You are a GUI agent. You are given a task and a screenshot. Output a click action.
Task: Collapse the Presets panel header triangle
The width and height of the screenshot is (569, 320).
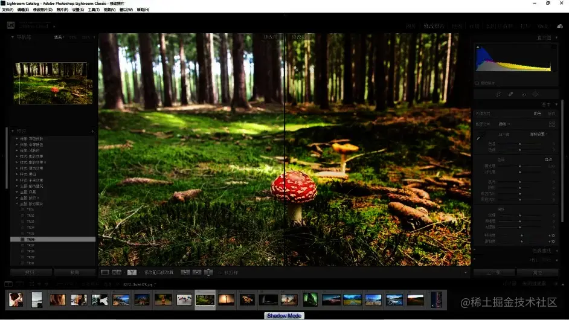[12, 131]
